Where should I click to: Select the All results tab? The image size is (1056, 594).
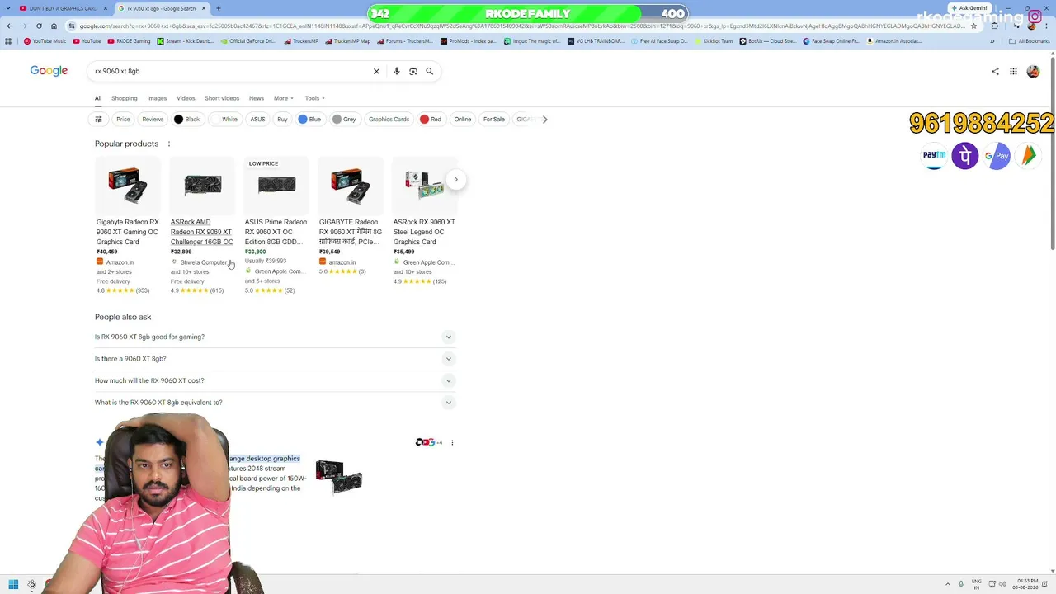[x=98, y=98]
